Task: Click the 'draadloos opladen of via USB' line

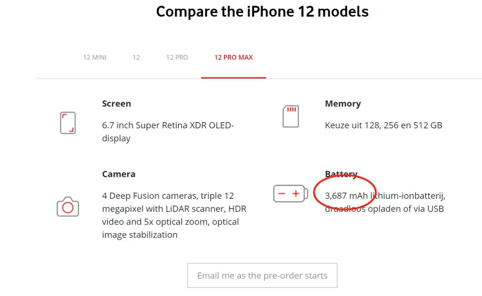Action: [x=384, y=209]
